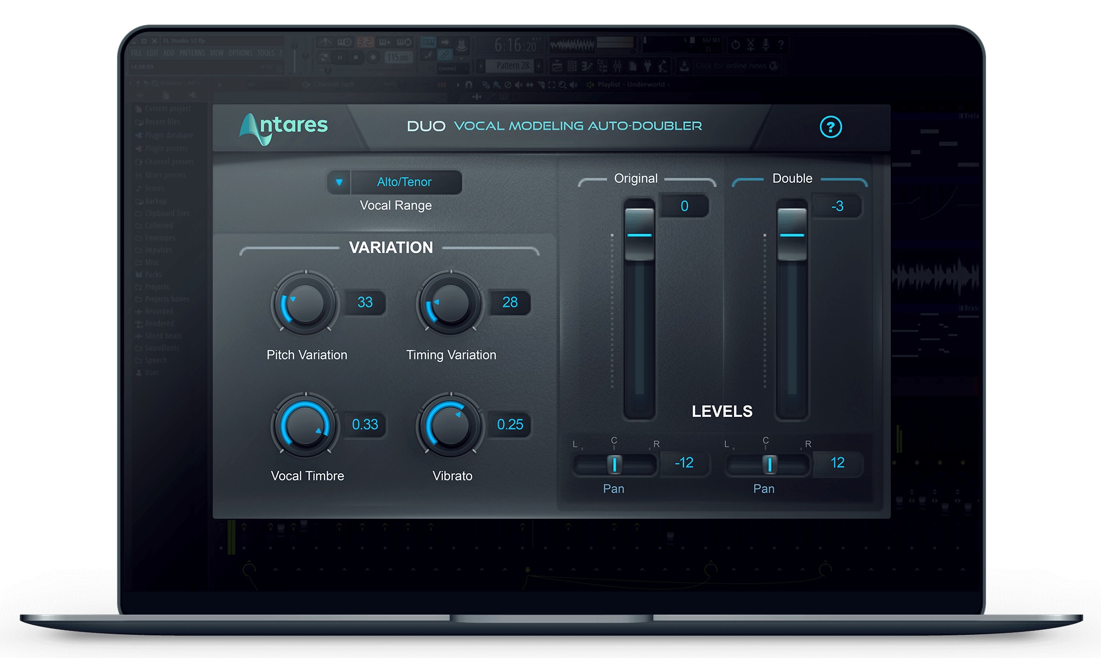Open the PATTERNS menu in FL Studio
Image resolution: width=1101 pixels, height=658 pixels.
192,53
